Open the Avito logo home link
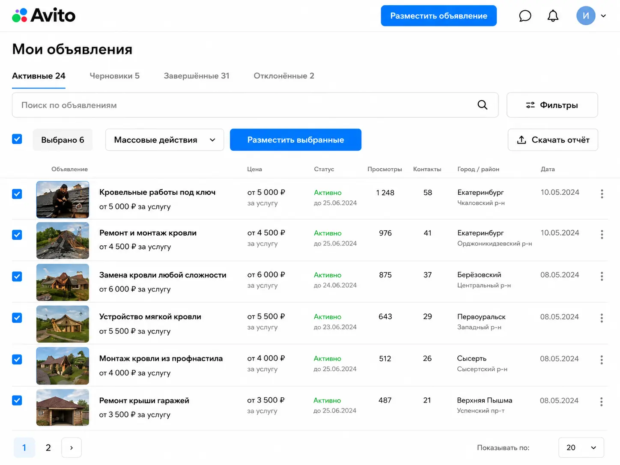 [x=44, y=15]
